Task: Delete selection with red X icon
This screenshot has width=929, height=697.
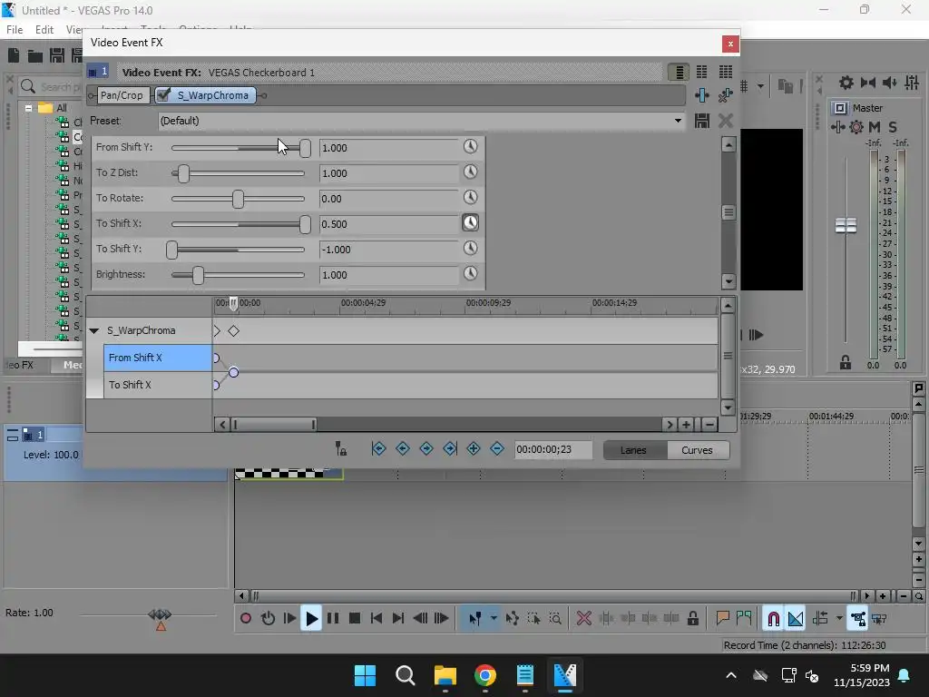Action: point(584,619)
